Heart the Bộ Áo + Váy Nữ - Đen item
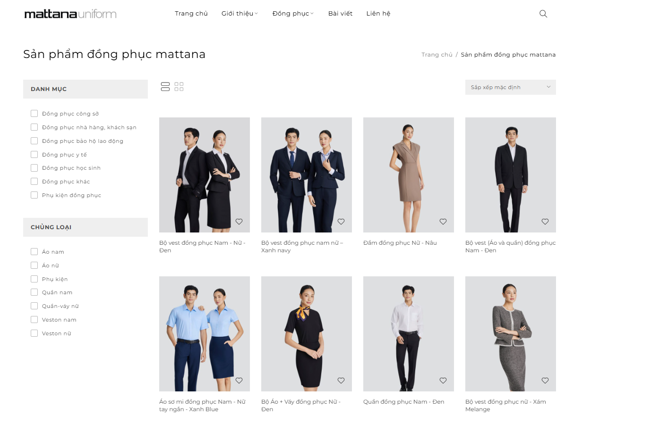This screenshot has width=659, height=423. 341,381
